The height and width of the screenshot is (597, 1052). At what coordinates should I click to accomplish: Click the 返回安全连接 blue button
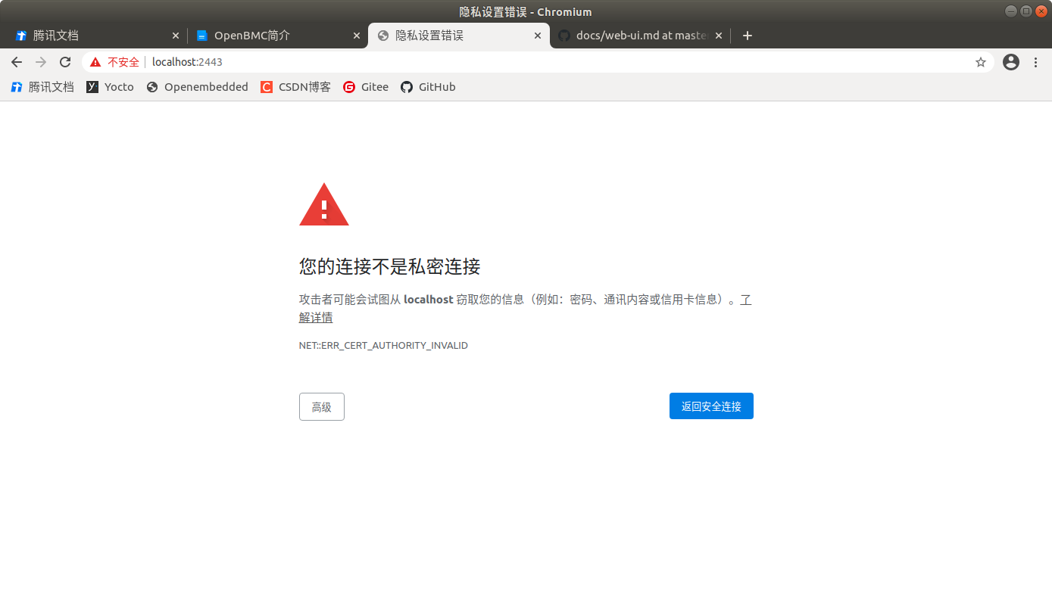pos(710,406)
